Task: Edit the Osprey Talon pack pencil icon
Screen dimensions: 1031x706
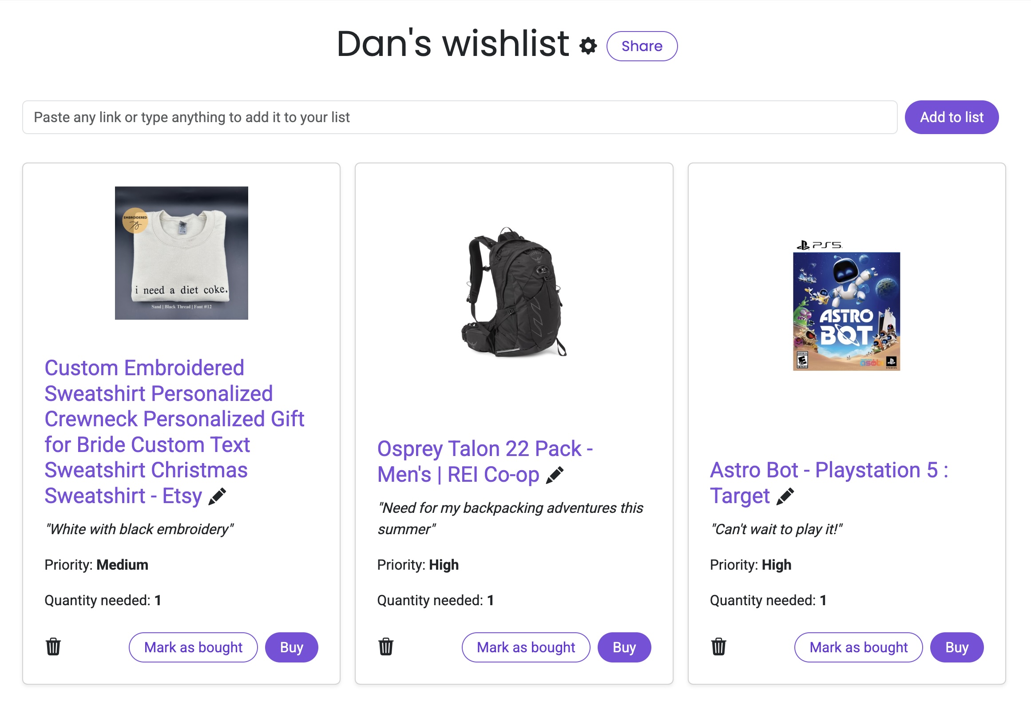Action: click(555, 475)
